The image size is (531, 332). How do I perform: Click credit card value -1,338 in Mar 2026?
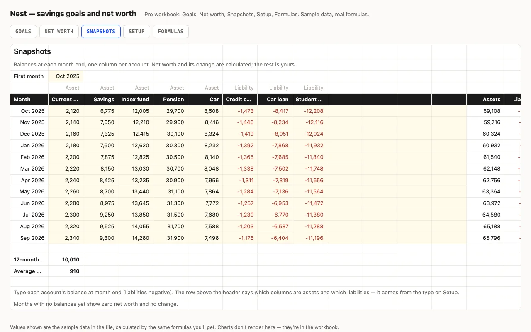coord(240,169)
